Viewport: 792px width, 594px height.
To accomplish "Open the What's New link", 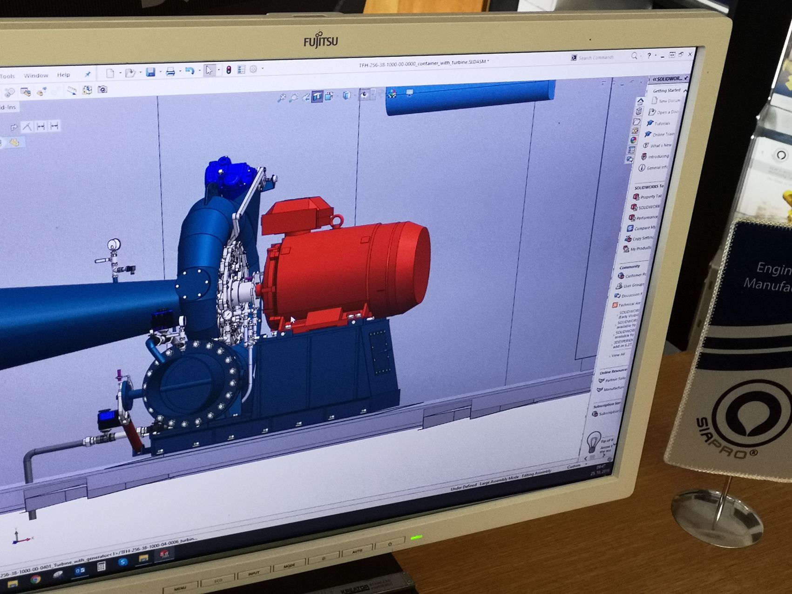I will (657, 145).
